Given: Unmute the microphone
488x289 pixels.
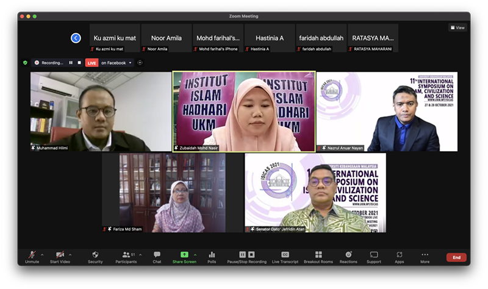Looking at the screenshot, I should point(32,255).
